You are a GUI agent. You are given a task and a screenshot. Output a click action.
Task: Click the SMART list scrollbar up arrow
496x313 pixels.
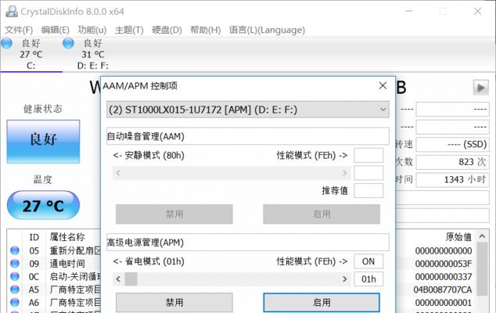482,236
